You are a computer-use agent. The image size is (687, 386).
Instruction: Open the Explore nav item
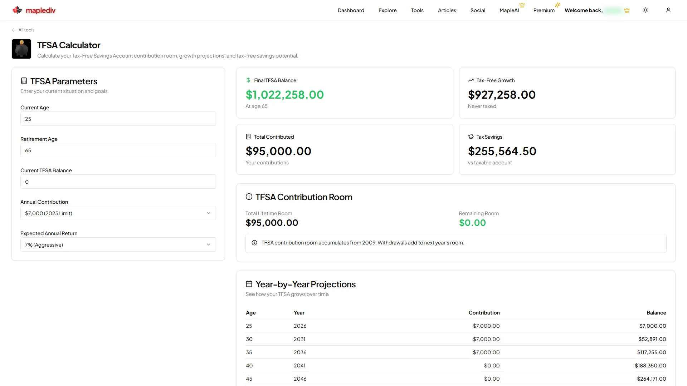pos(388,10)
